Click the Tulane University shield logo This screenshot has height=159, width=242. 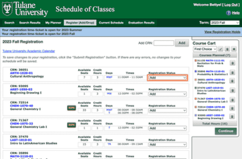pos(7,9)
